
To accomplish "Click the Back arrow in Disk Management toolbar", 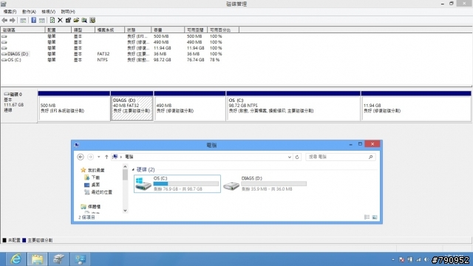I will click(x=4, y=20).
